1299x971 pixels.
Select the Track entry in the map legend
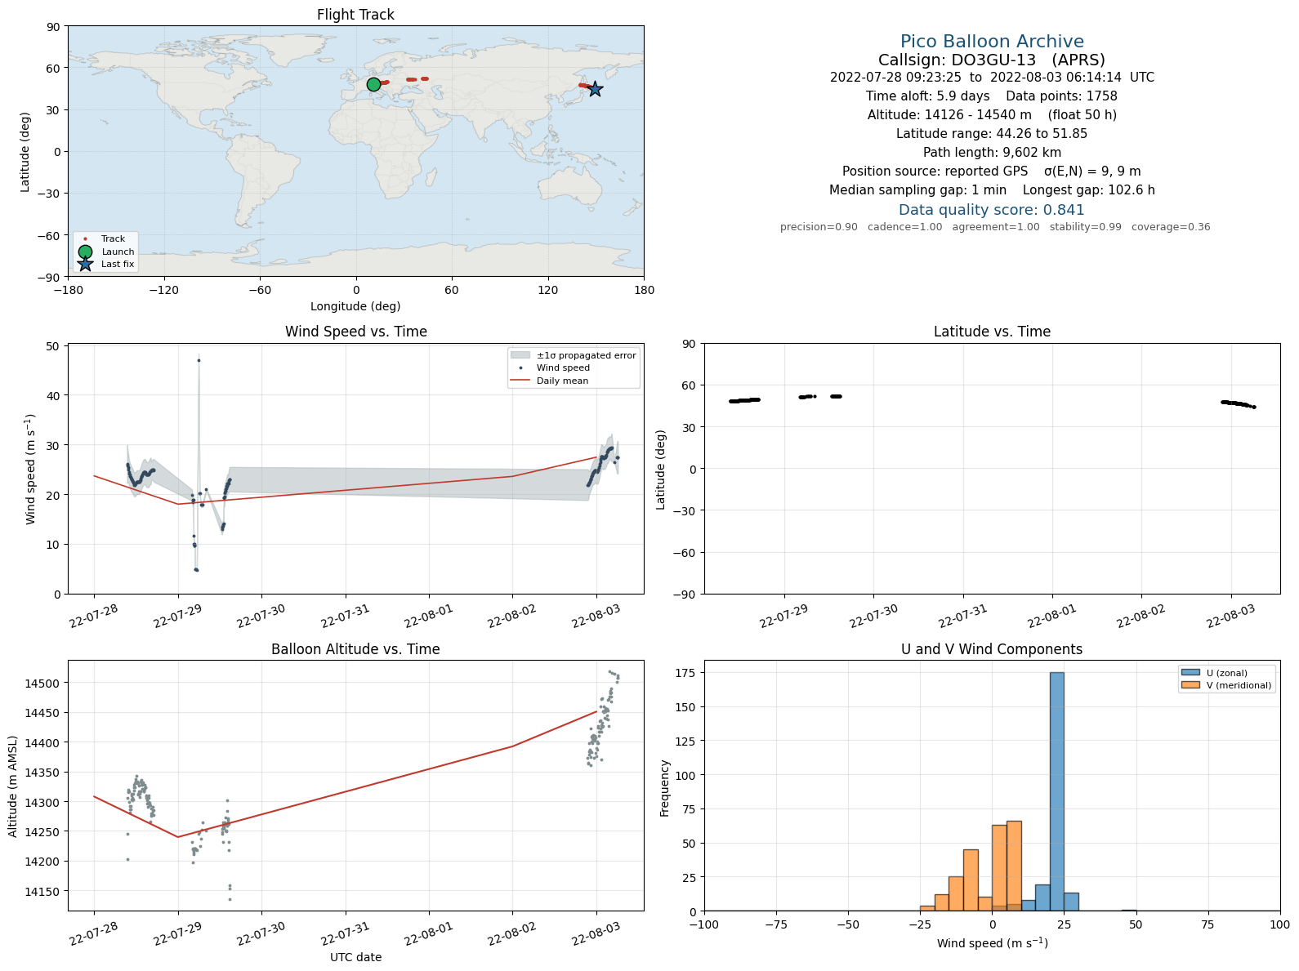[x=105, y=239]
